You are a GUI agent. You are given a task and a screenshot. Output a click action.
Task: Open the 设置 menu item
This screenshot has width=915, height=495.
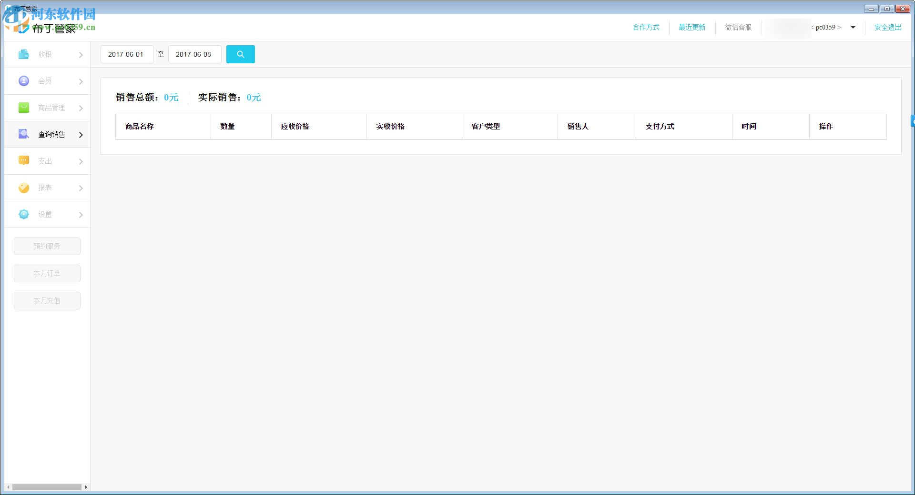pos(47,214)
